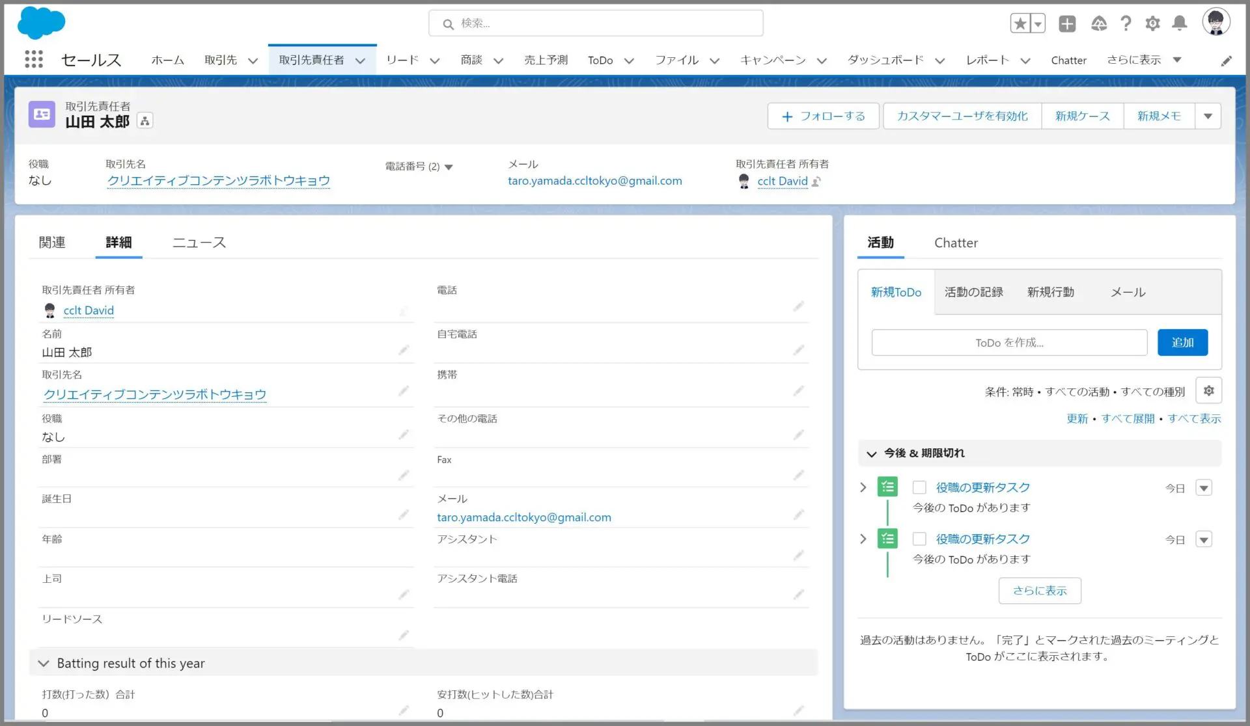
Task: Expand the first 役職の更新タスク details chevron
Action: click(x=863, y=487)
